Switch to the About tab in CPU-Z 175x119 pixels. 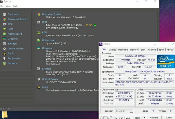point(170,50)
